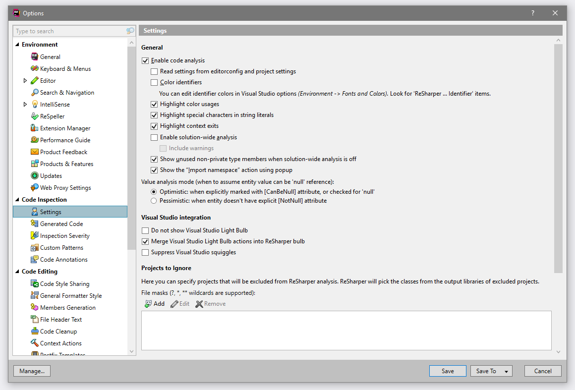Toggle Show unused non-private type members
Image resolution: width=575 pixels, height=390 pixels.
pos(154,159)
